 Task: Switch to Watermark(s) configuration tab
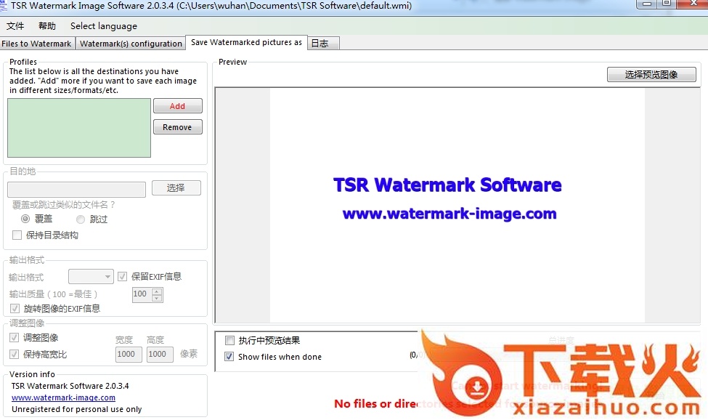point(131,44)
